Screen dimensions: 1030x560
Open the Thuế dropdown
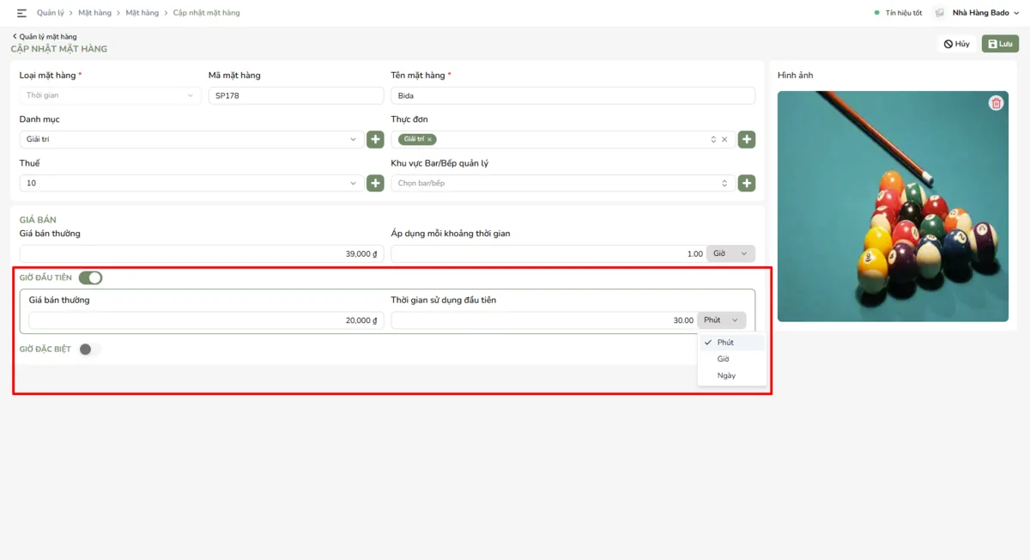pos(191,183)
